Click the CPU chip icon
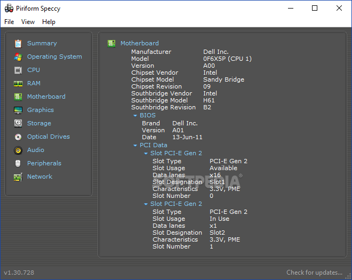This screenshot has height=280, width=352. (18, 70)
